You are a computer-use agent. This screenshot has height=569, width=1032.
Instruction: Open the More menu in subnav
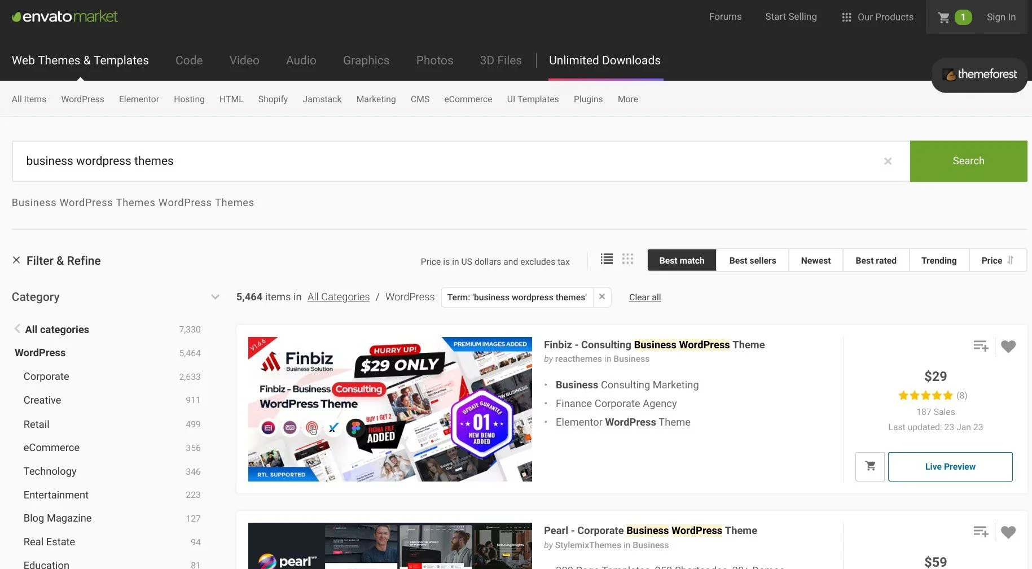click(x=627, y=99)
